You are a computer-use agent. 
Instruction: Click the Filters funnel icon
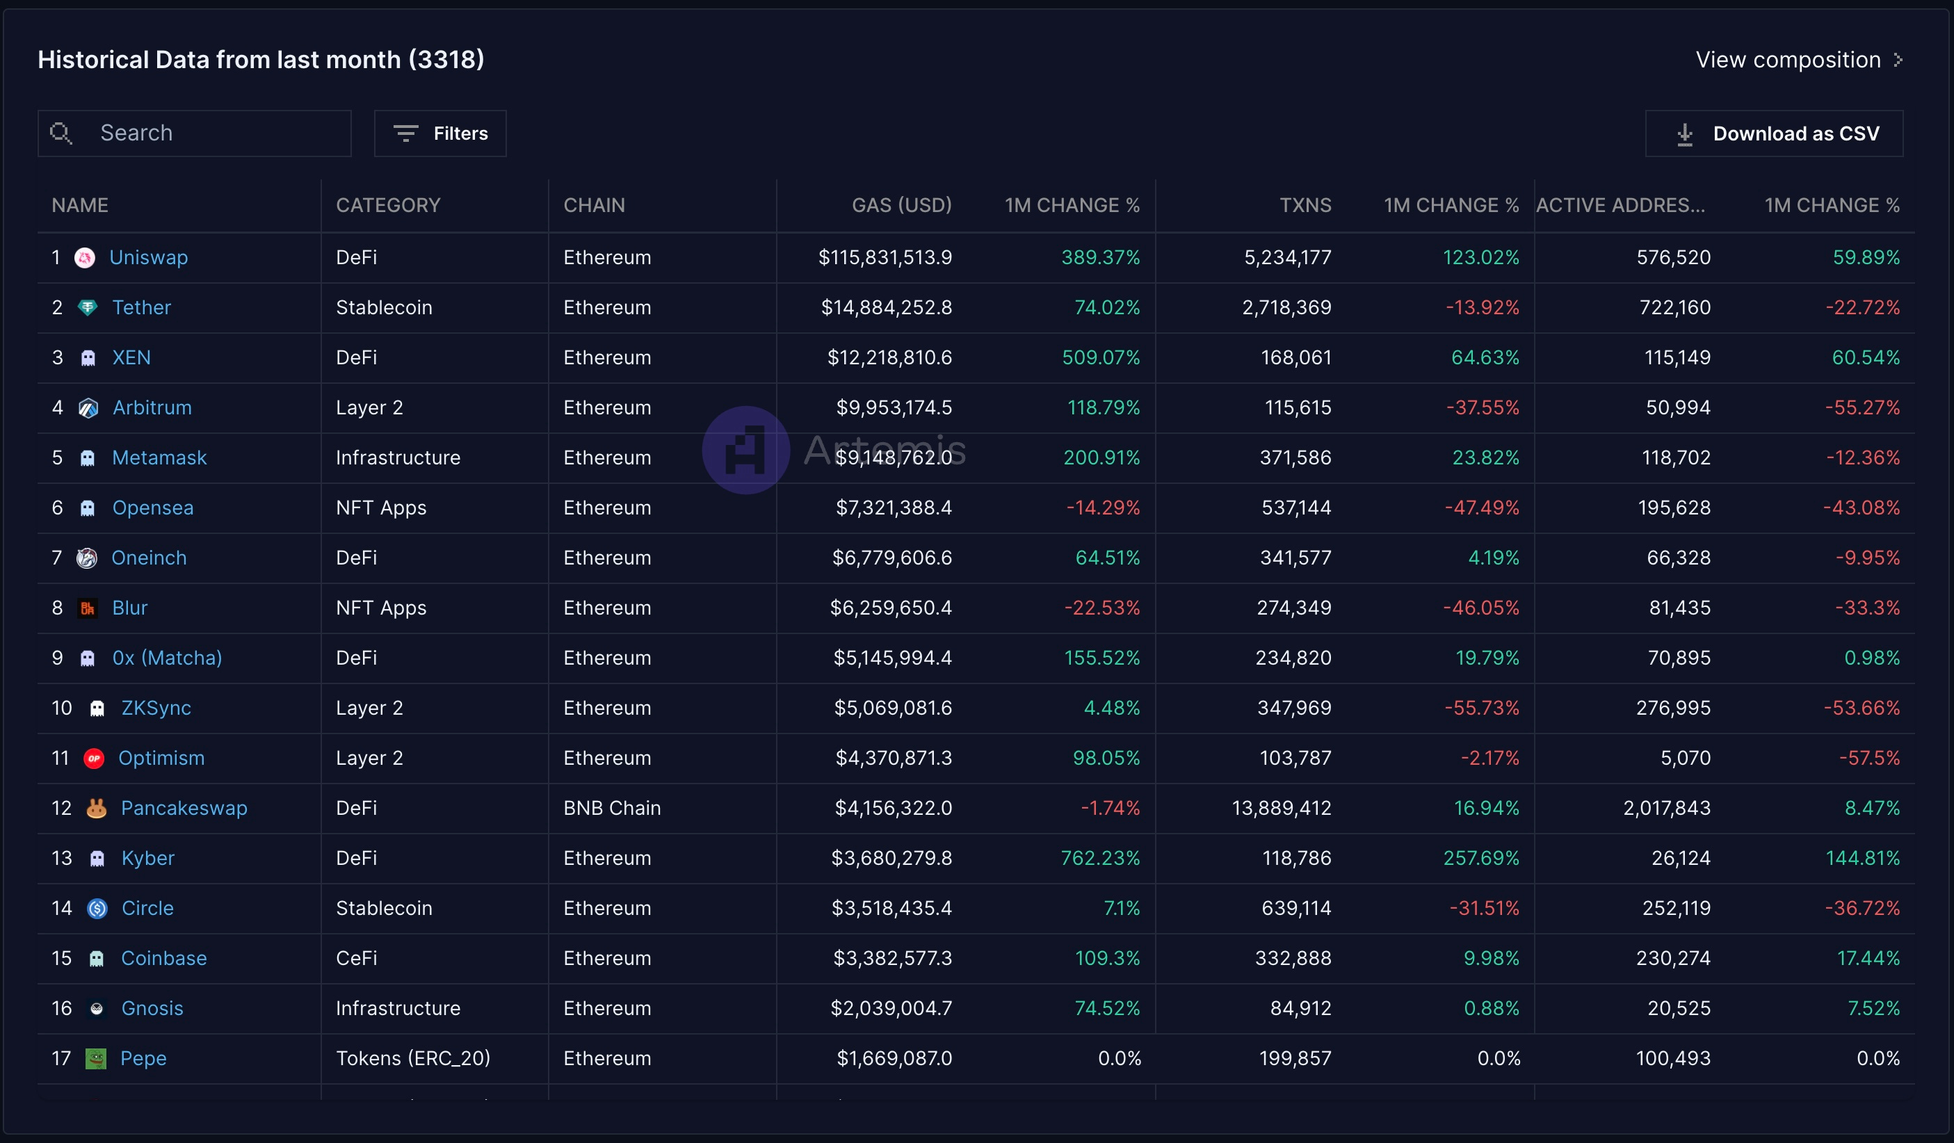405,133
